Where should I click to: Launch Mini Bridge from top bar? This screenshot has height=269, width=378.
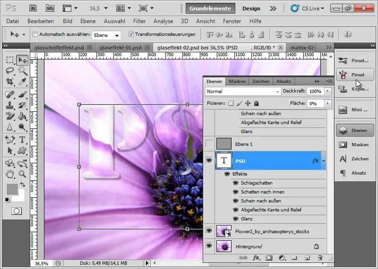[50, 8]
